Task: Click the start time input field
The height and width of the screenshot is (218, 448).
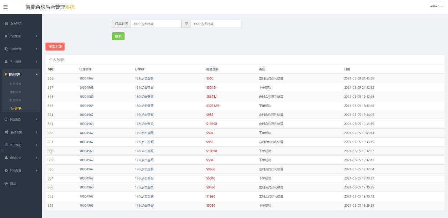Action: point(156,24)
